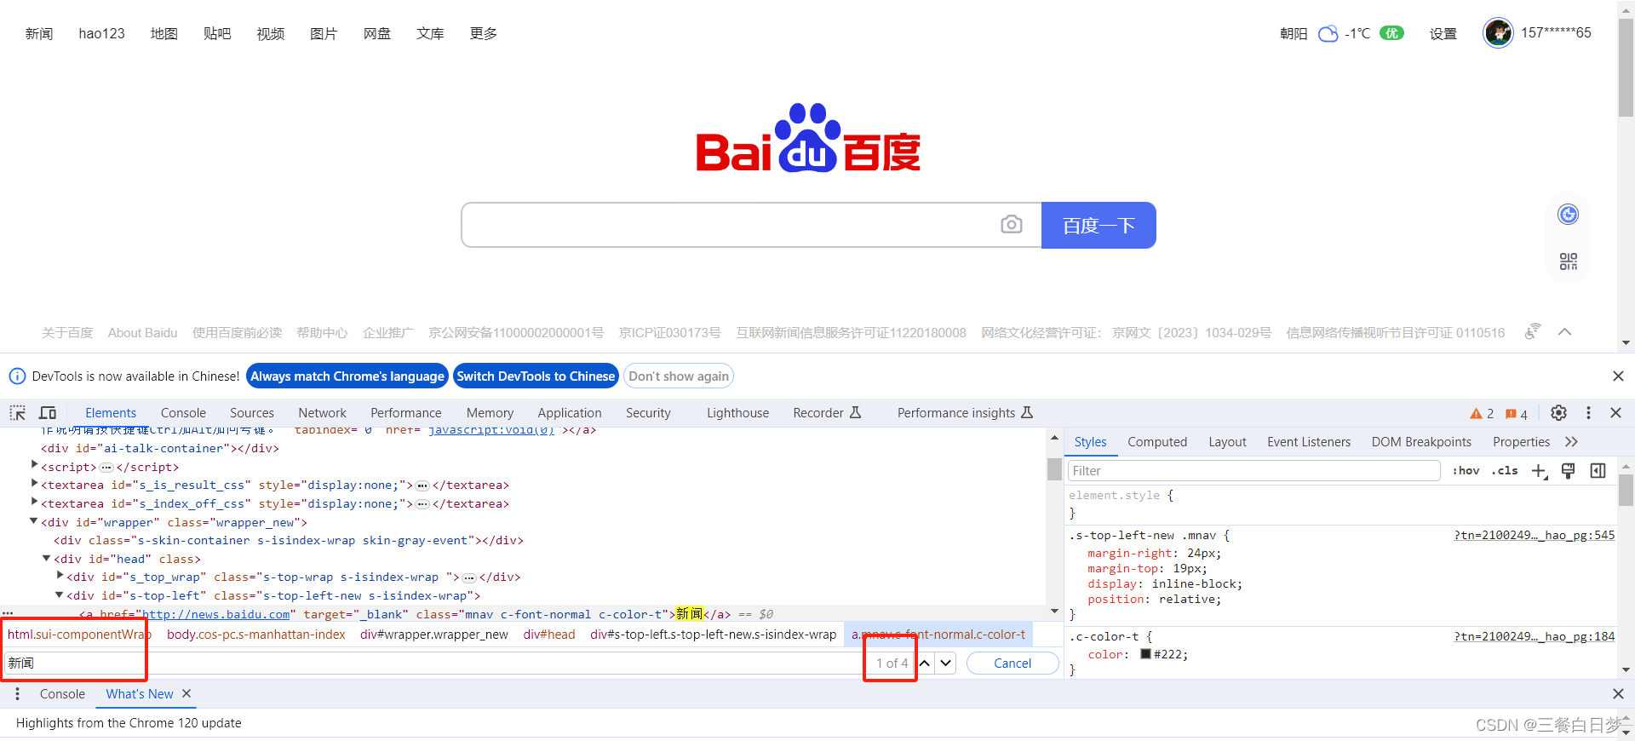The image size is (1635, 741).
Task: Expand the s_top_wrap div node
Action: click(60, 576)
